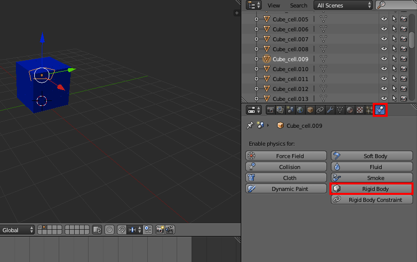Open the snap element type selector
The width and height of the screenshot is (417, 262).
pos(134,230)
